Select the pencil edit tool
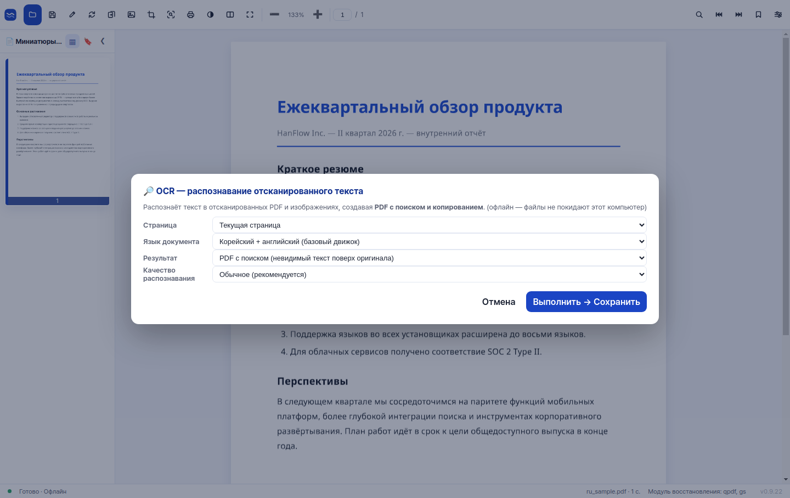 (x=72, y=15)
